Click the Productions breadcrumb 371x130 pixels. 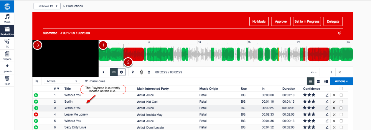tap(75, 6)
